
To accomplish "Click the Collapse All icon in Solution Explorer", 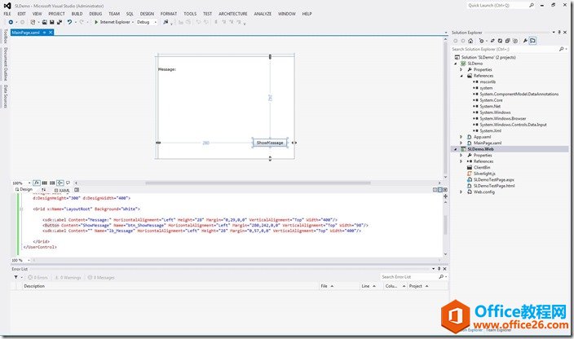I will (507, 41).
